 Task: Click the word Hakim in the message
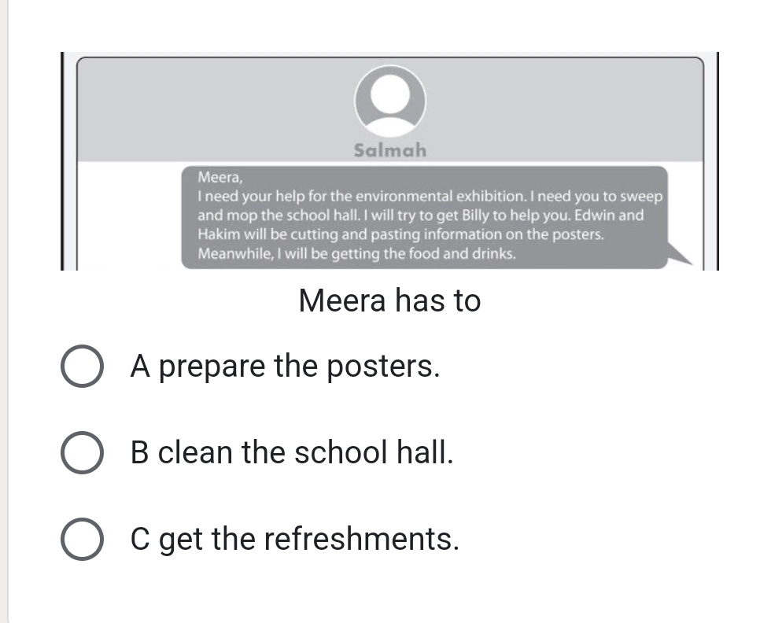click(x=216, y=234)
